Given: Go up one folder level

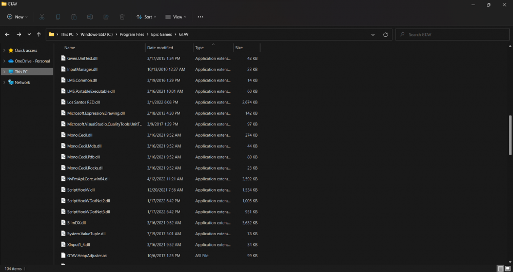Looking at the screenshot, I should 39,34.
